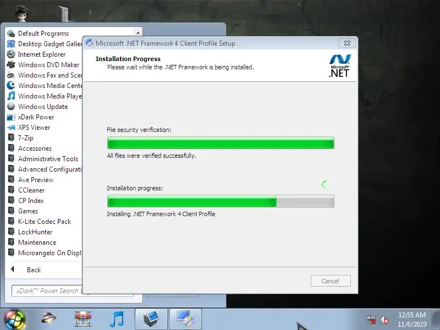Click the spinning busy indicator above the progress bar
This screenshot has width=440, height=330.
tap(324, 184)
